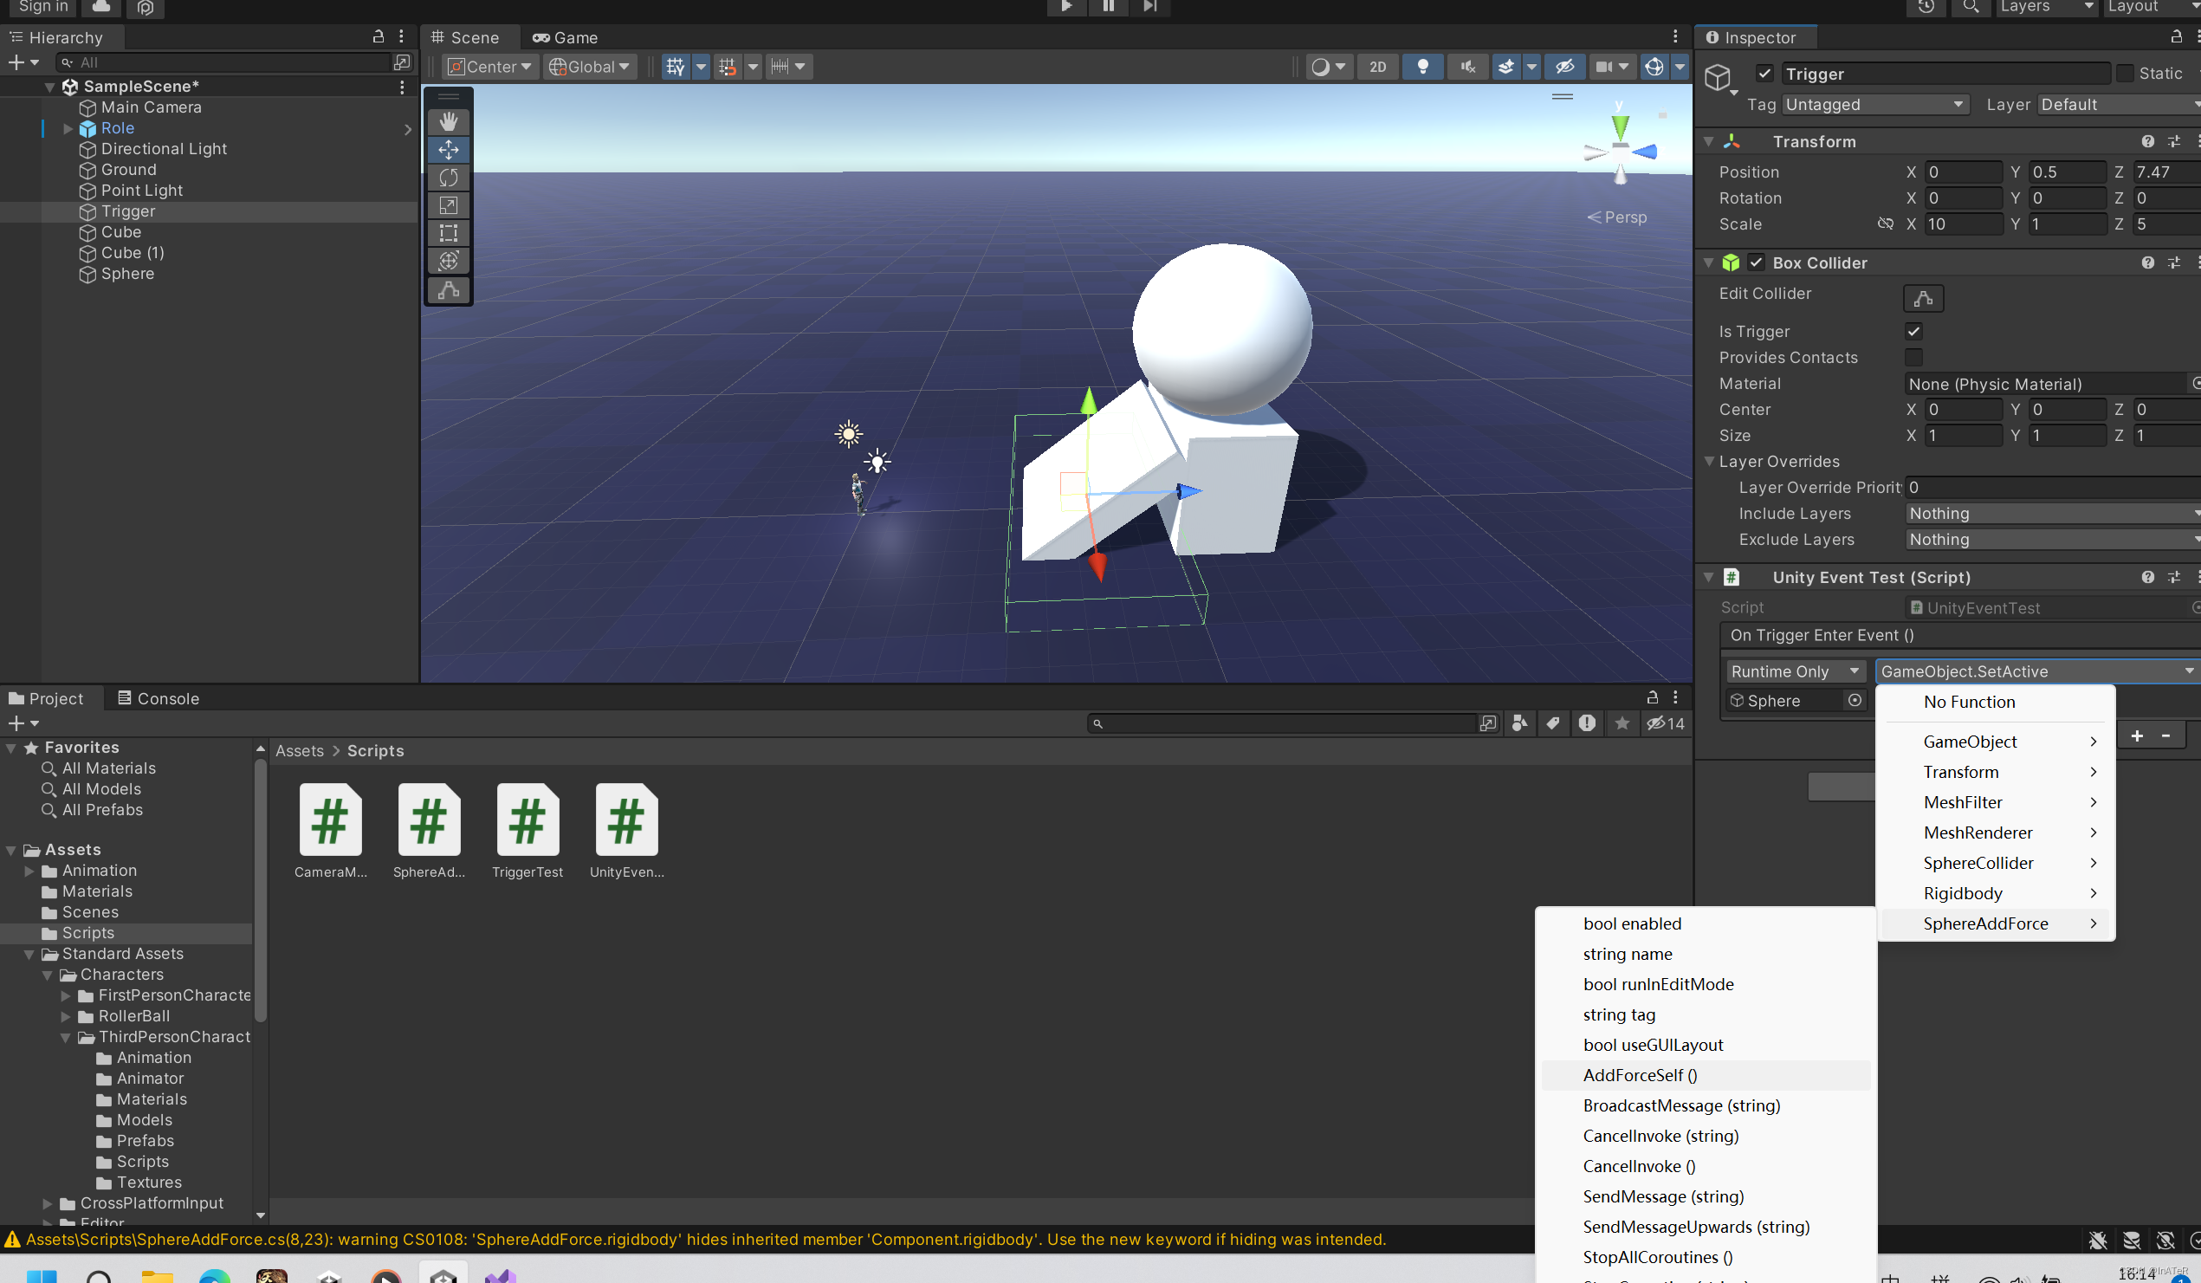This screenshot has height=1283, width=2201.
Task: Open the Untagged tag dropdown
Action: pos(1874,104)
